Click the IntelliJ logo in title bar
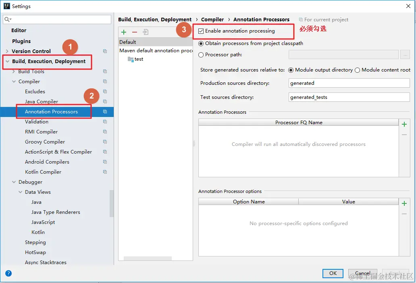416x283 pixels. pyautogui.click(x=6, y=6)
